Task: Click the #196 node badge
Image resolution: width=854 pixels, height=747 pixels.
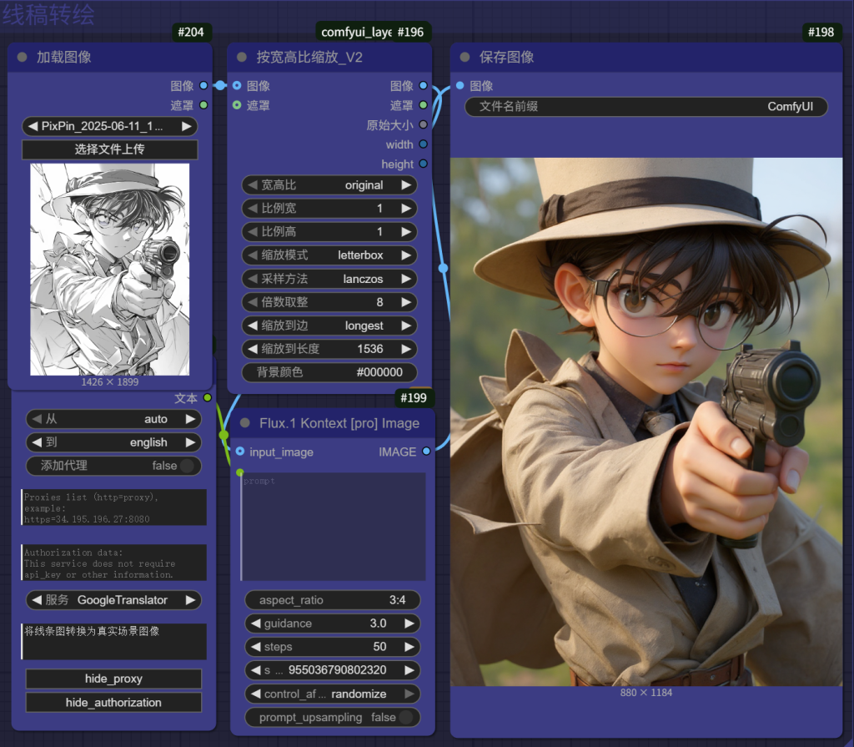Action: point(410,33)
